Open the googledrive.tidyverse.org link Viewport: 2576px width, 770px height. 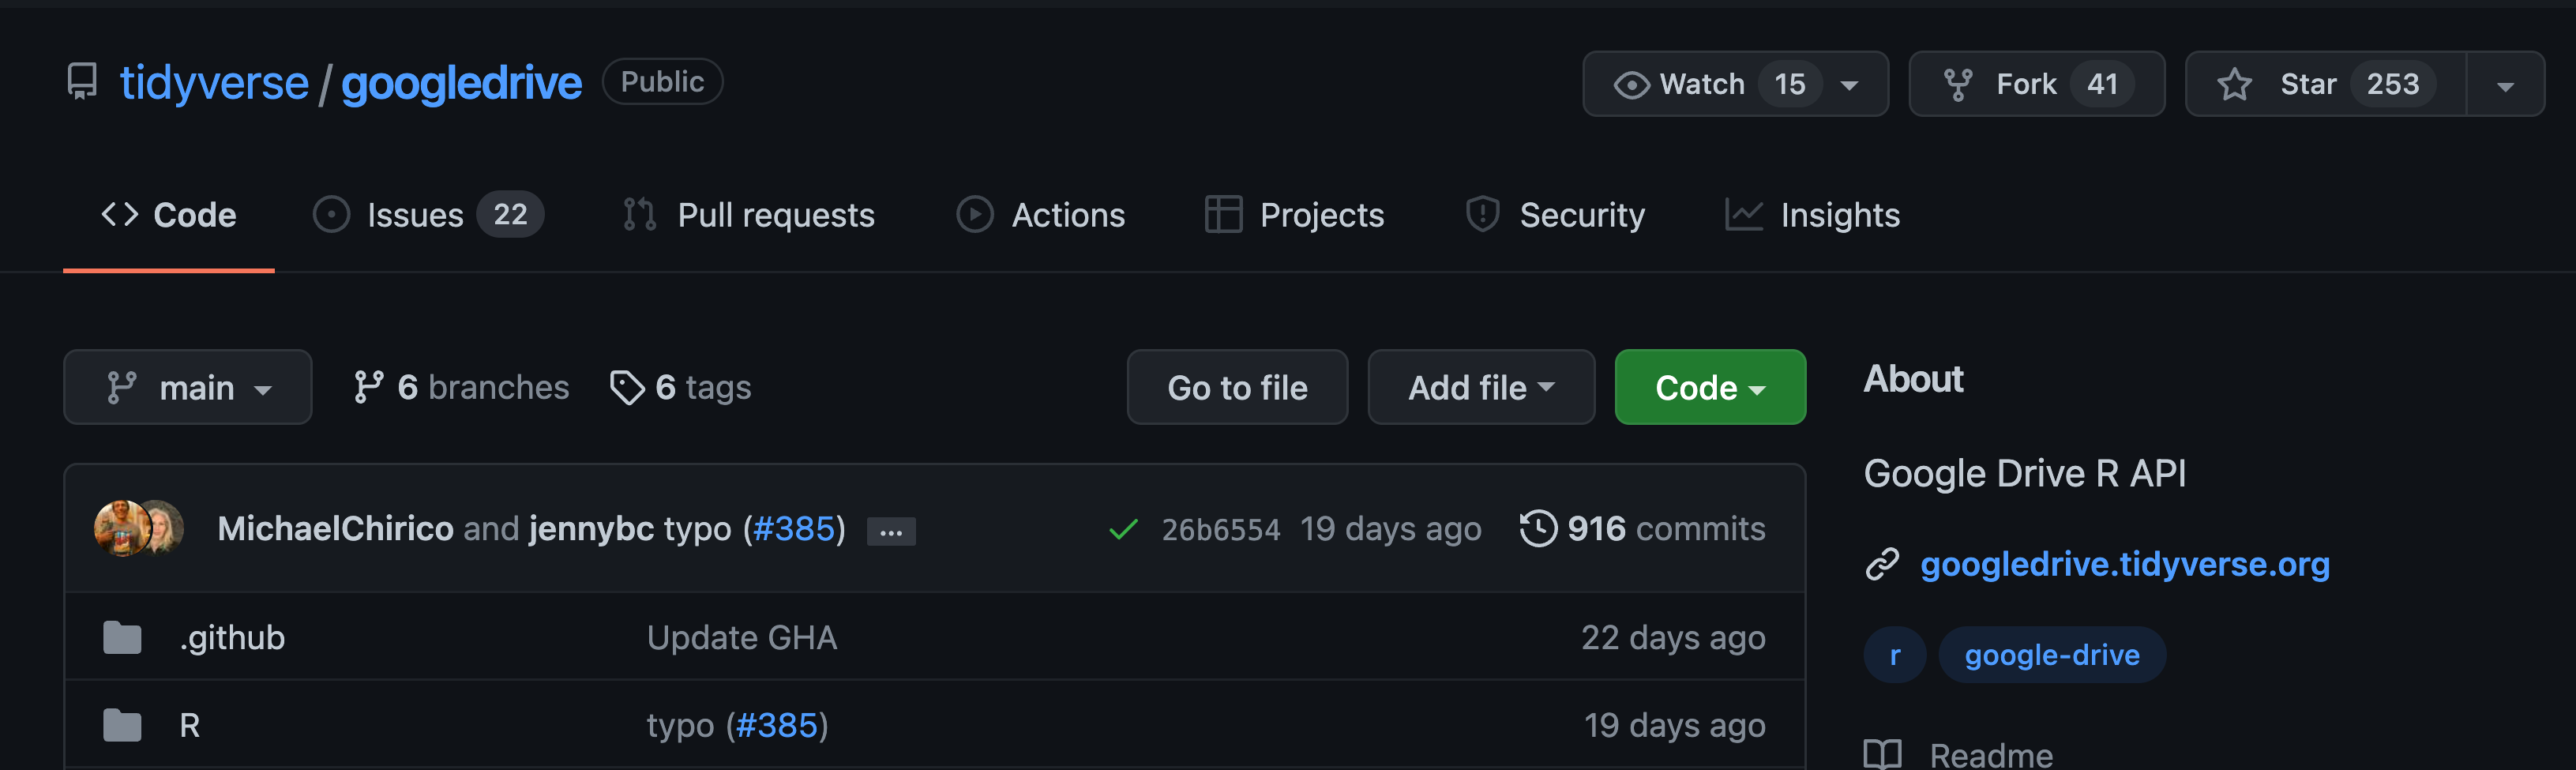pyautogui.click(x=2124, y=565)
